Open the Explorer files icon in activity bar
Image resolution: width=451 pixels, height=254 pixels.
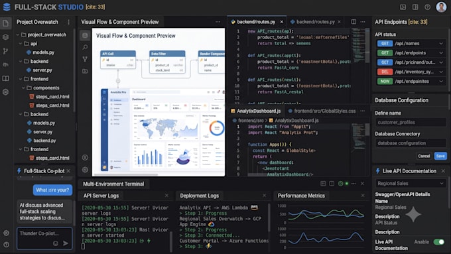pyautogui.click(x=6, y=23)
